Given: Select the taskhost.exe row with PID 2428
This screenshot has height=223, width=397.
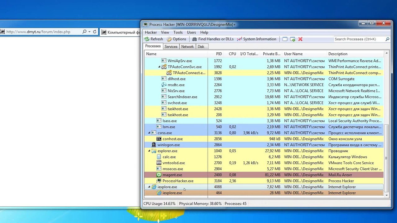Looking at the screenshot, I should 264,109.
